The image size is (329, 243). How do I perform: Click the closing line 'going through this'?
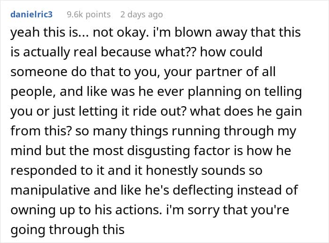[68, 230]
